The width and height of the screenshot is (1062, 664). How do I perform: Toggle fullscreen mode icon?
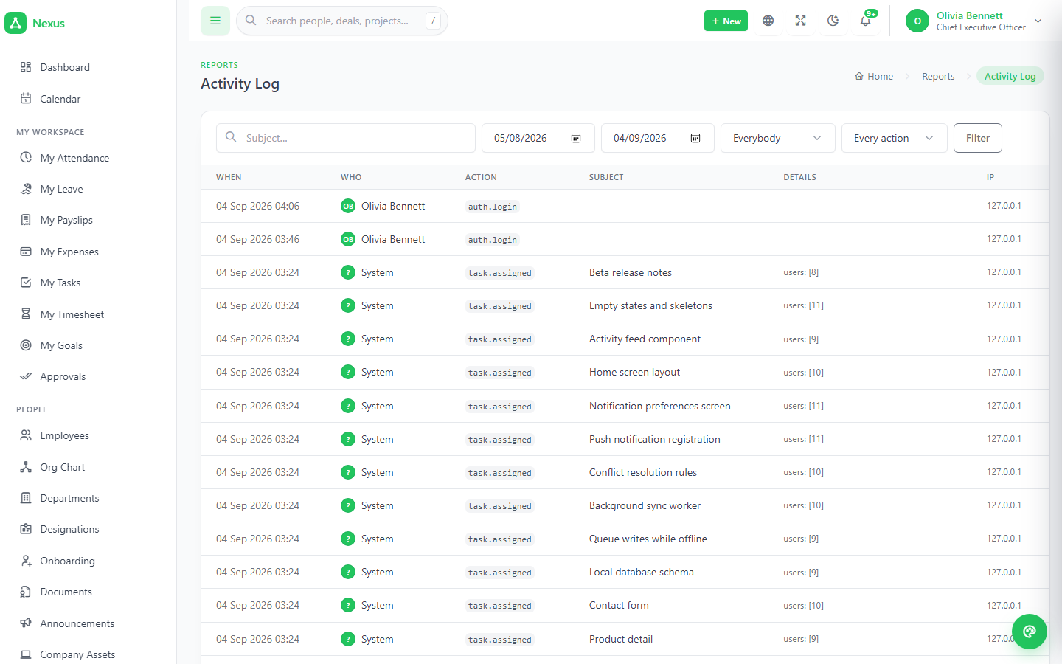(x=801, y=21)
